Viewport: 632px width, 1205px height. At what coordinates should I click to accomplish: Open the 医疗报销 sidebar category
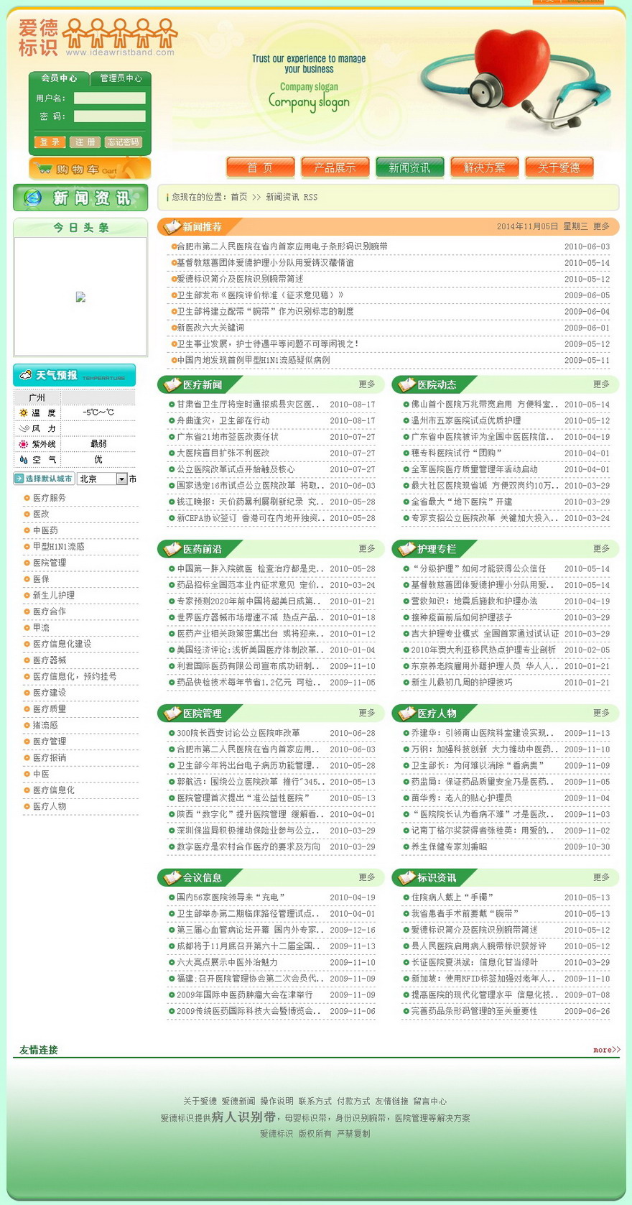click(x=49, y=757)
